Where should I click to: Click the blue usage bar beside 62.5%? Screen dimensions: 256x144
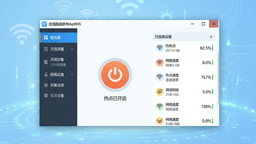click(212, 48)
